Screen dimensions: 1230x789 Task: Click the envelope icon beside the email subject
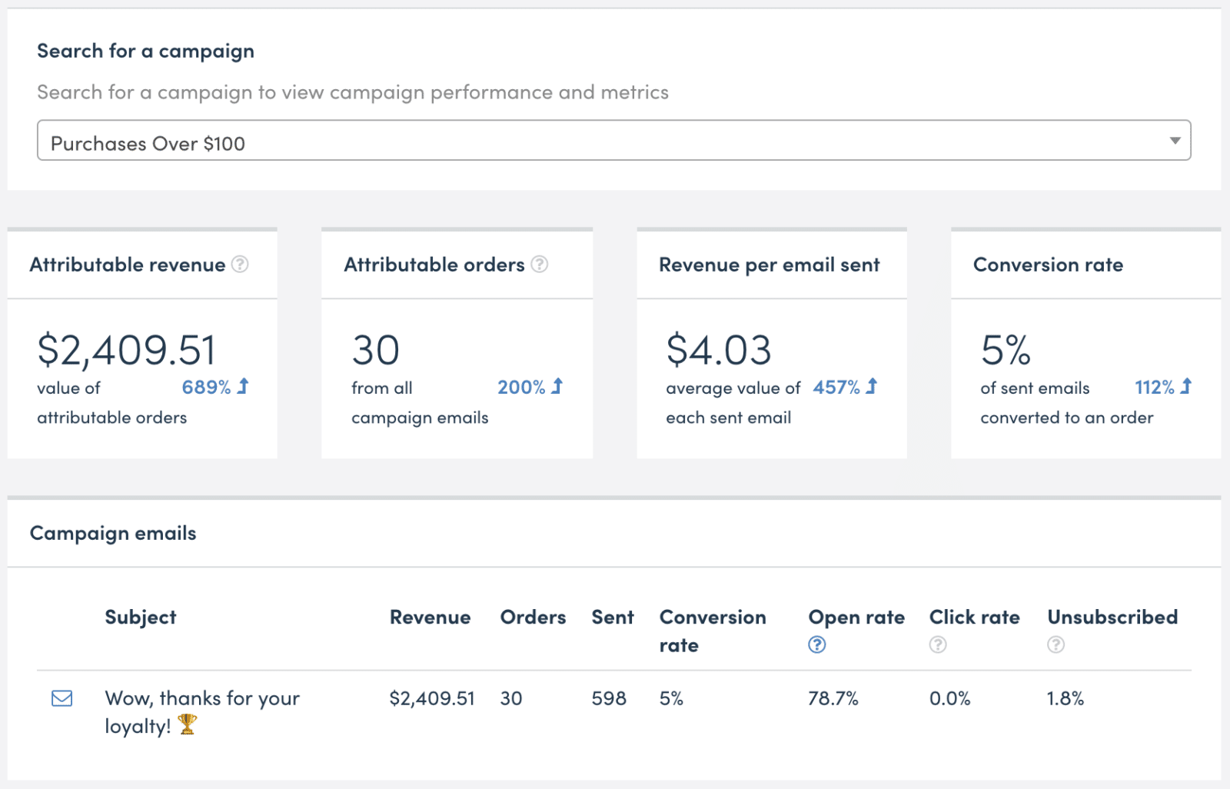(x=61, y=698)
